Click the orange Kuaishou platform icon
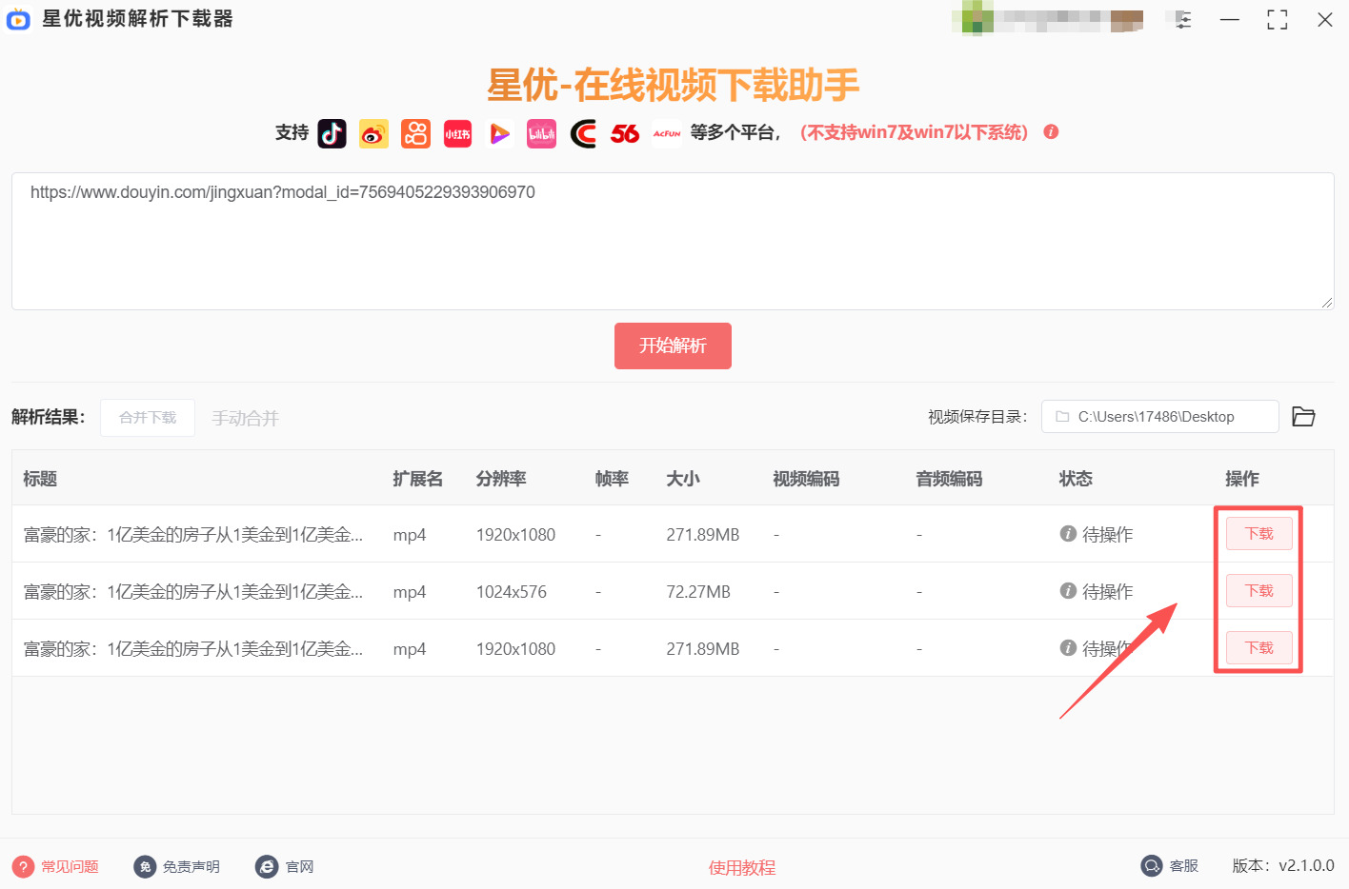This screenshot has height=889, width=1349. (415, 133)
